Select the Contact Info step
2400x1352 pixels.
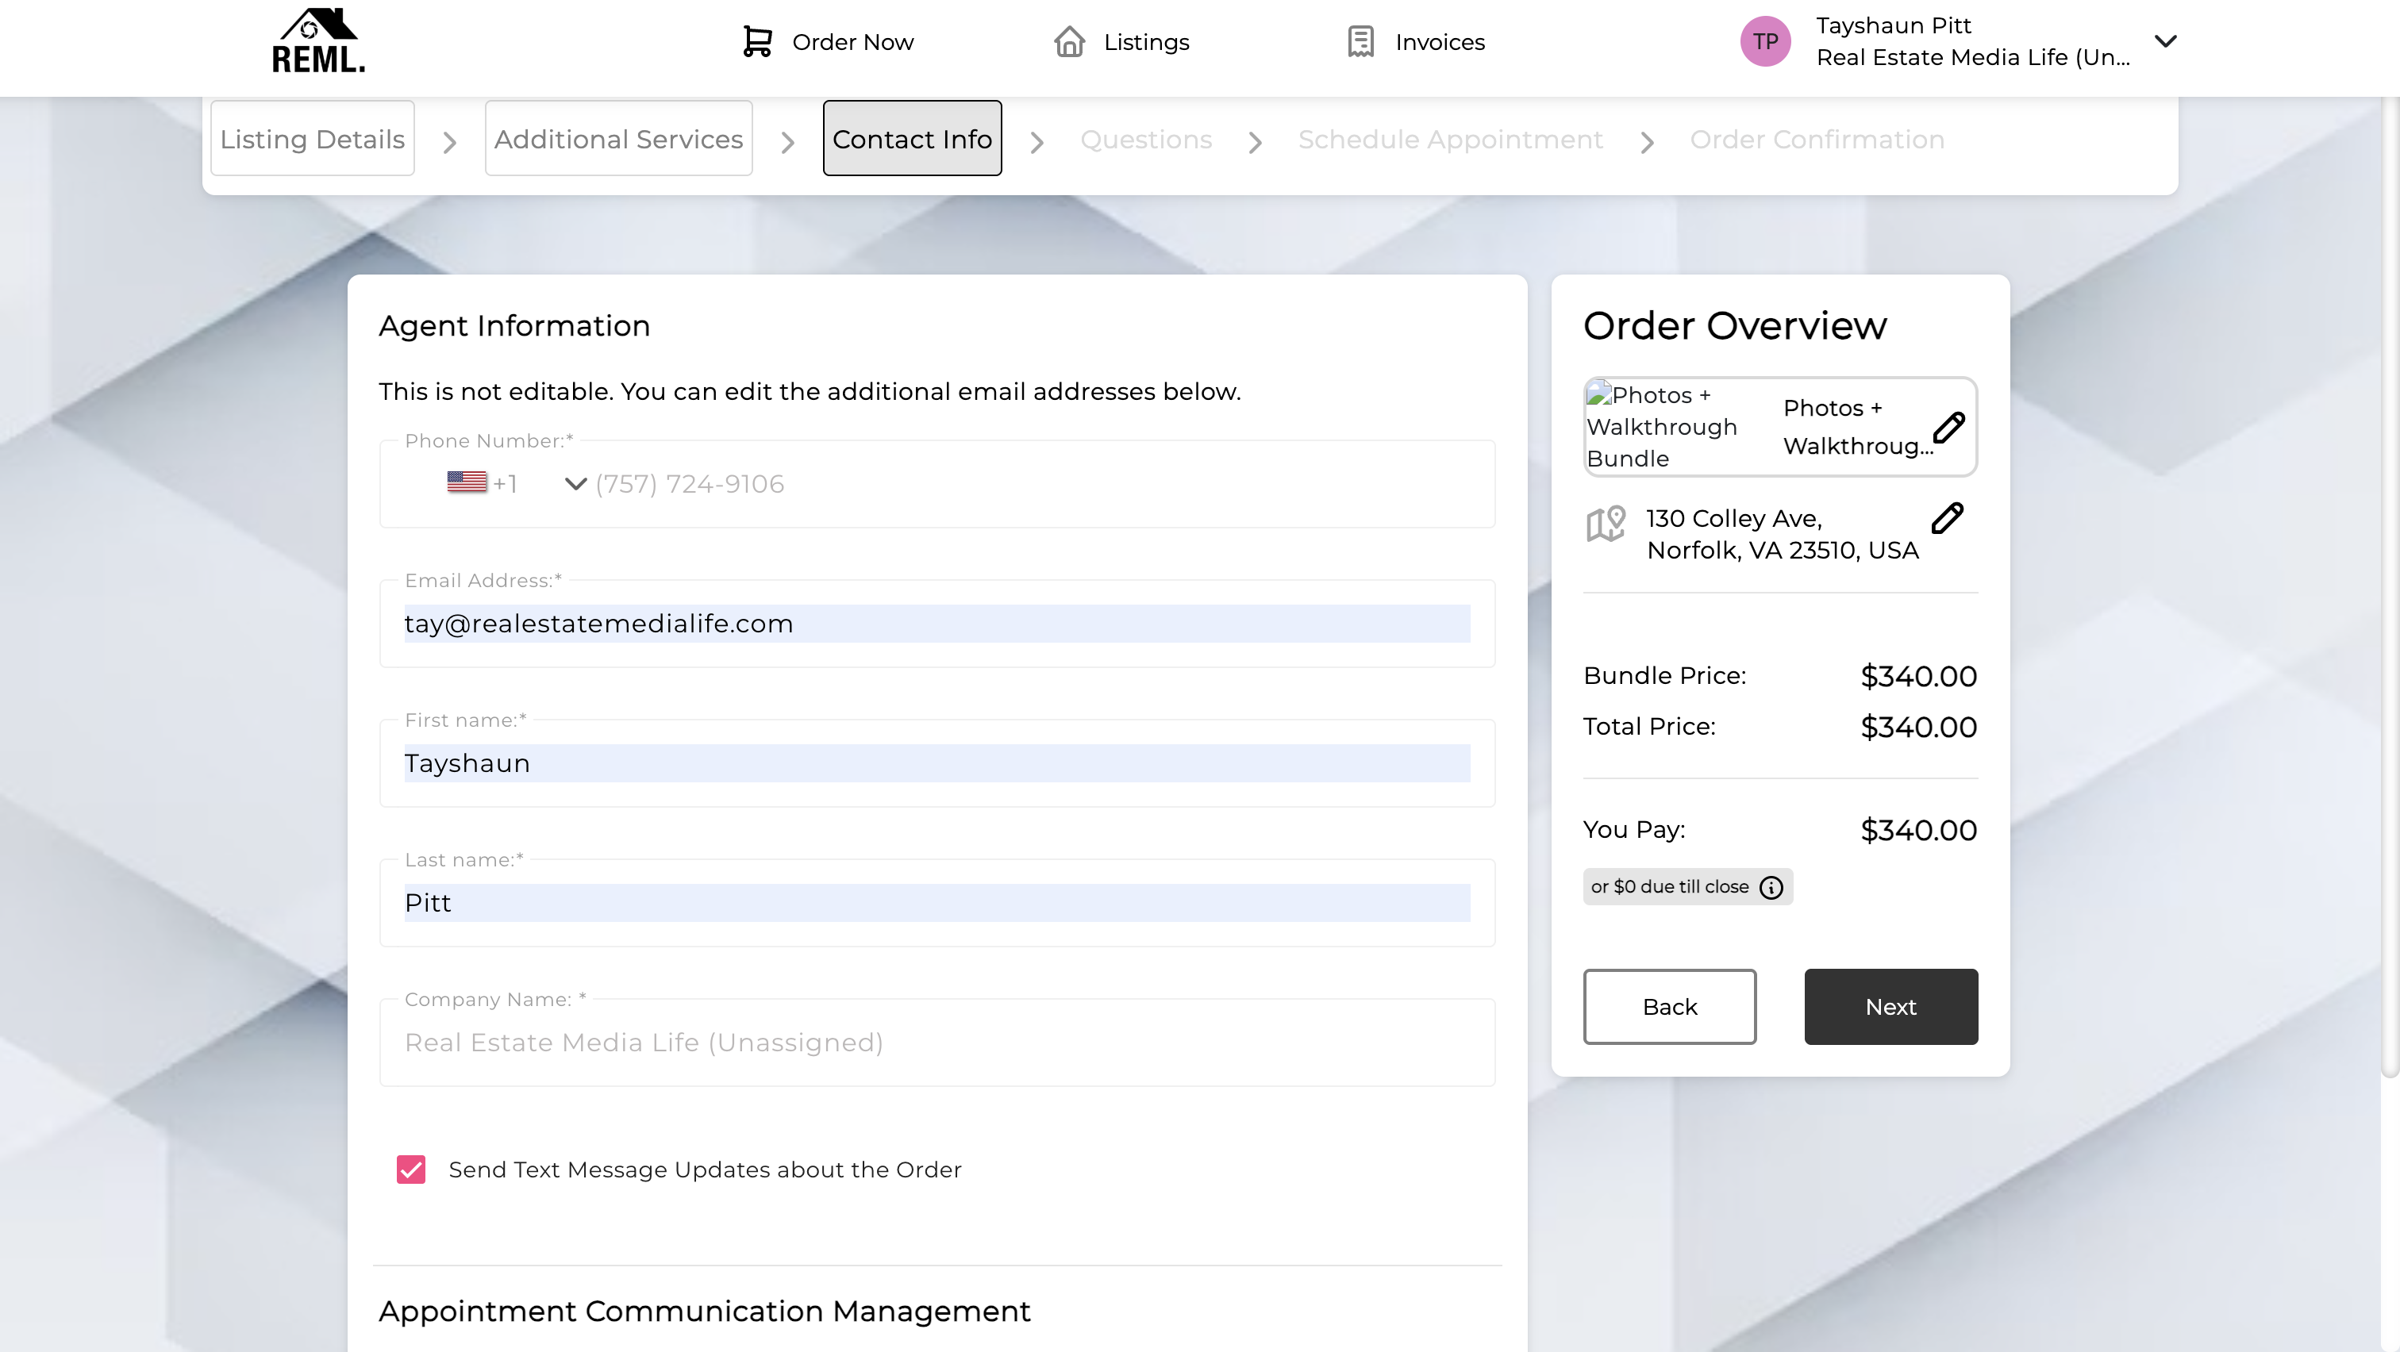tap(912, 139)
